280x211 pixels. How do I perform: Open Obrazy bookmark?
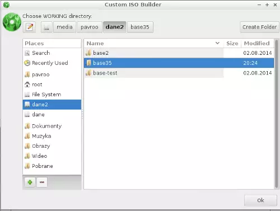(x=52, y=146)
